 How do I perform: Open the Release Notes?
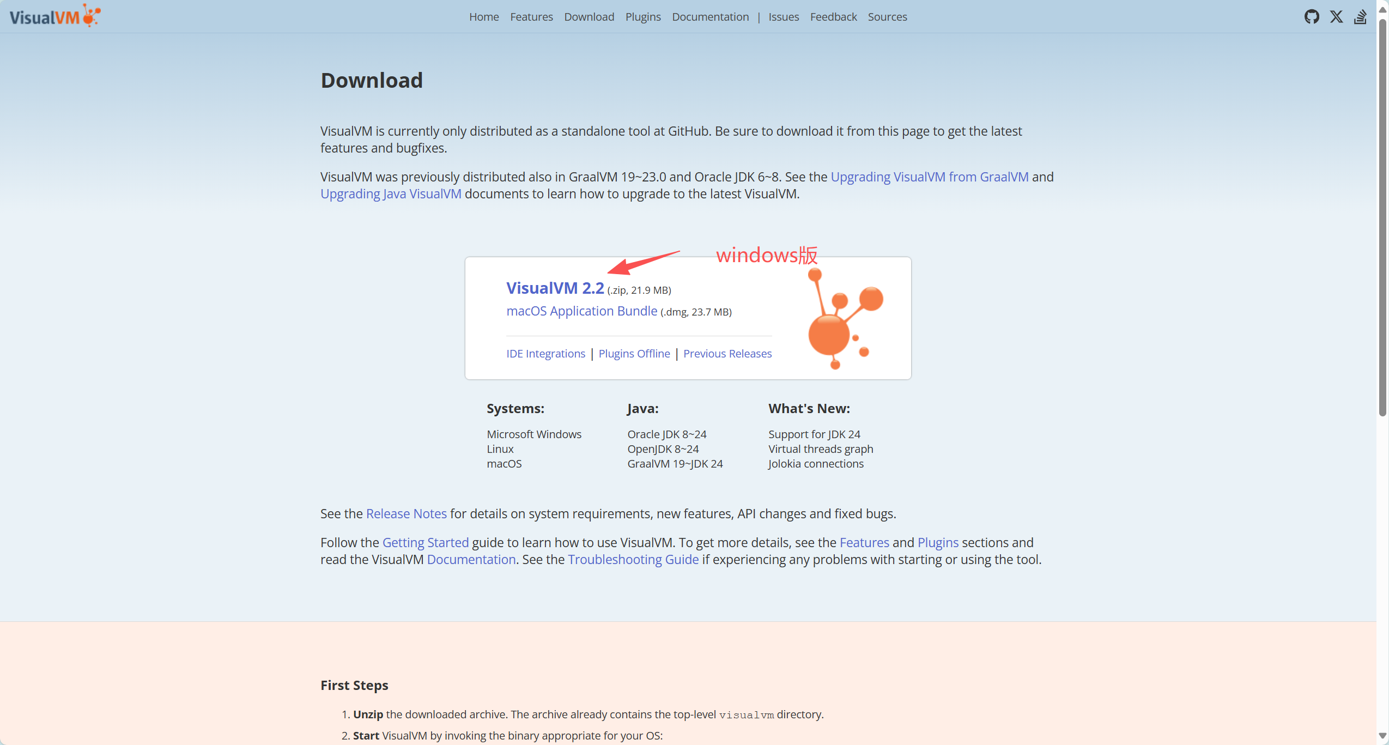[405, 513]
